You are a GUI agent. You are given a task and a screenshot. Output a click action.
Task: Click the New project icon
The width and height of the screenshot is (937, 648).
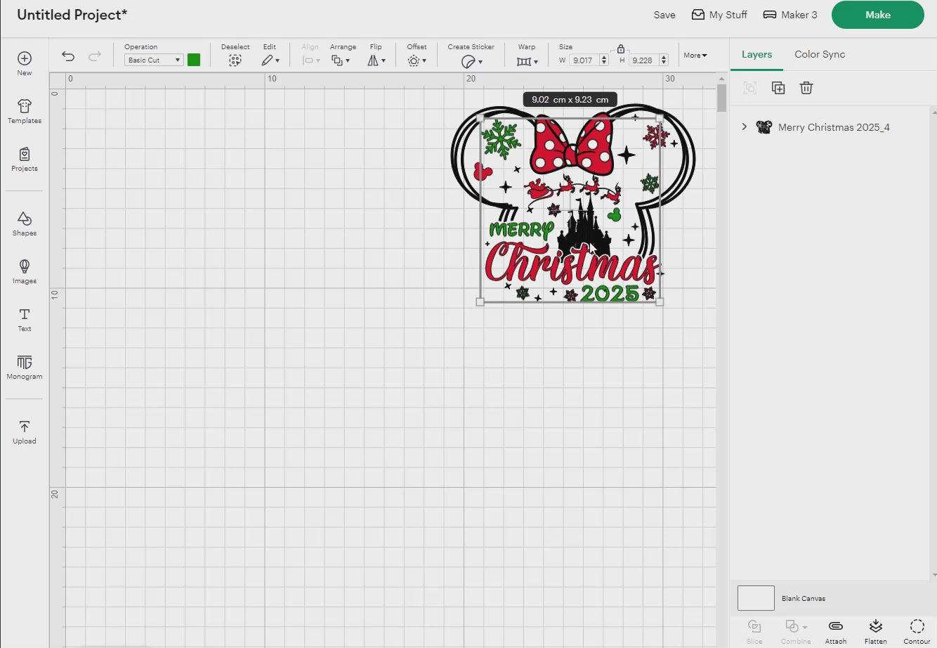tap(25, 63)
